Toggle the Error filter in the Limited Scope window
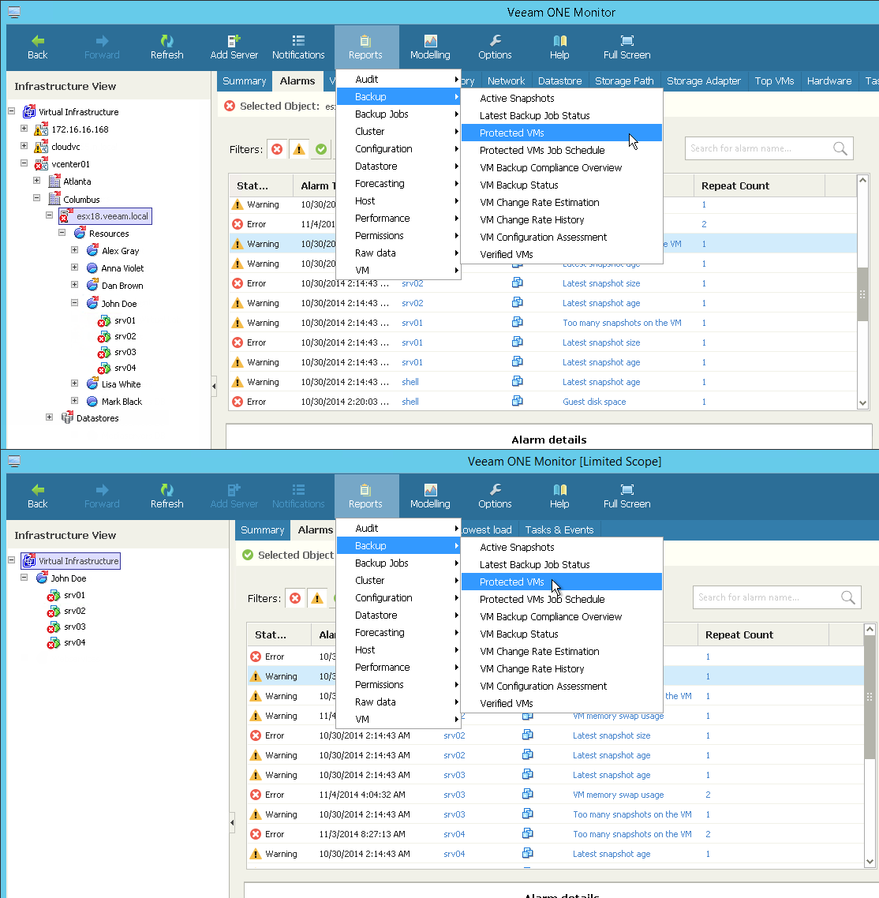879x898 pixels. (x=295, y=598)
